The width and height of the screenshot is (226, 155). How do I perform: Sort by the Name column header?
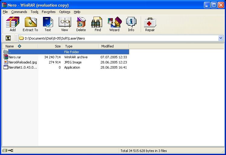point(20,46)
